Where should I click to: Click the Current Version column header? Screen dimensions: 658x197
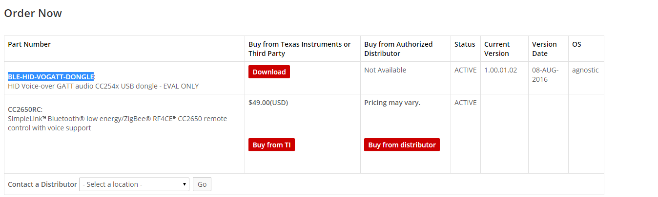click(x=497, y=49)
